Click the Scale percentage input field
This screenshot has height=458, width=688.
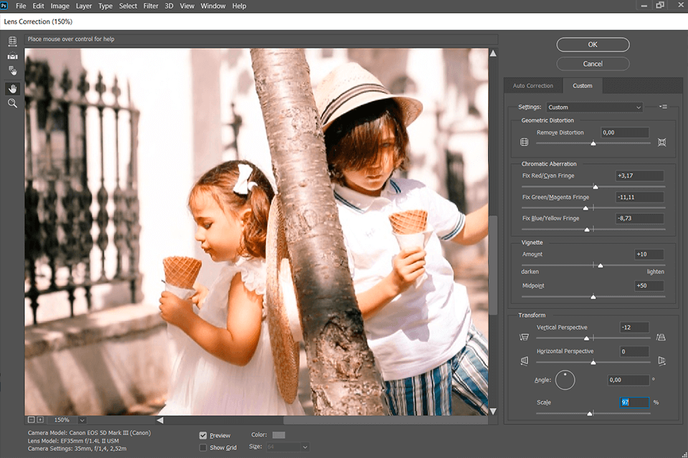[633, 402]
